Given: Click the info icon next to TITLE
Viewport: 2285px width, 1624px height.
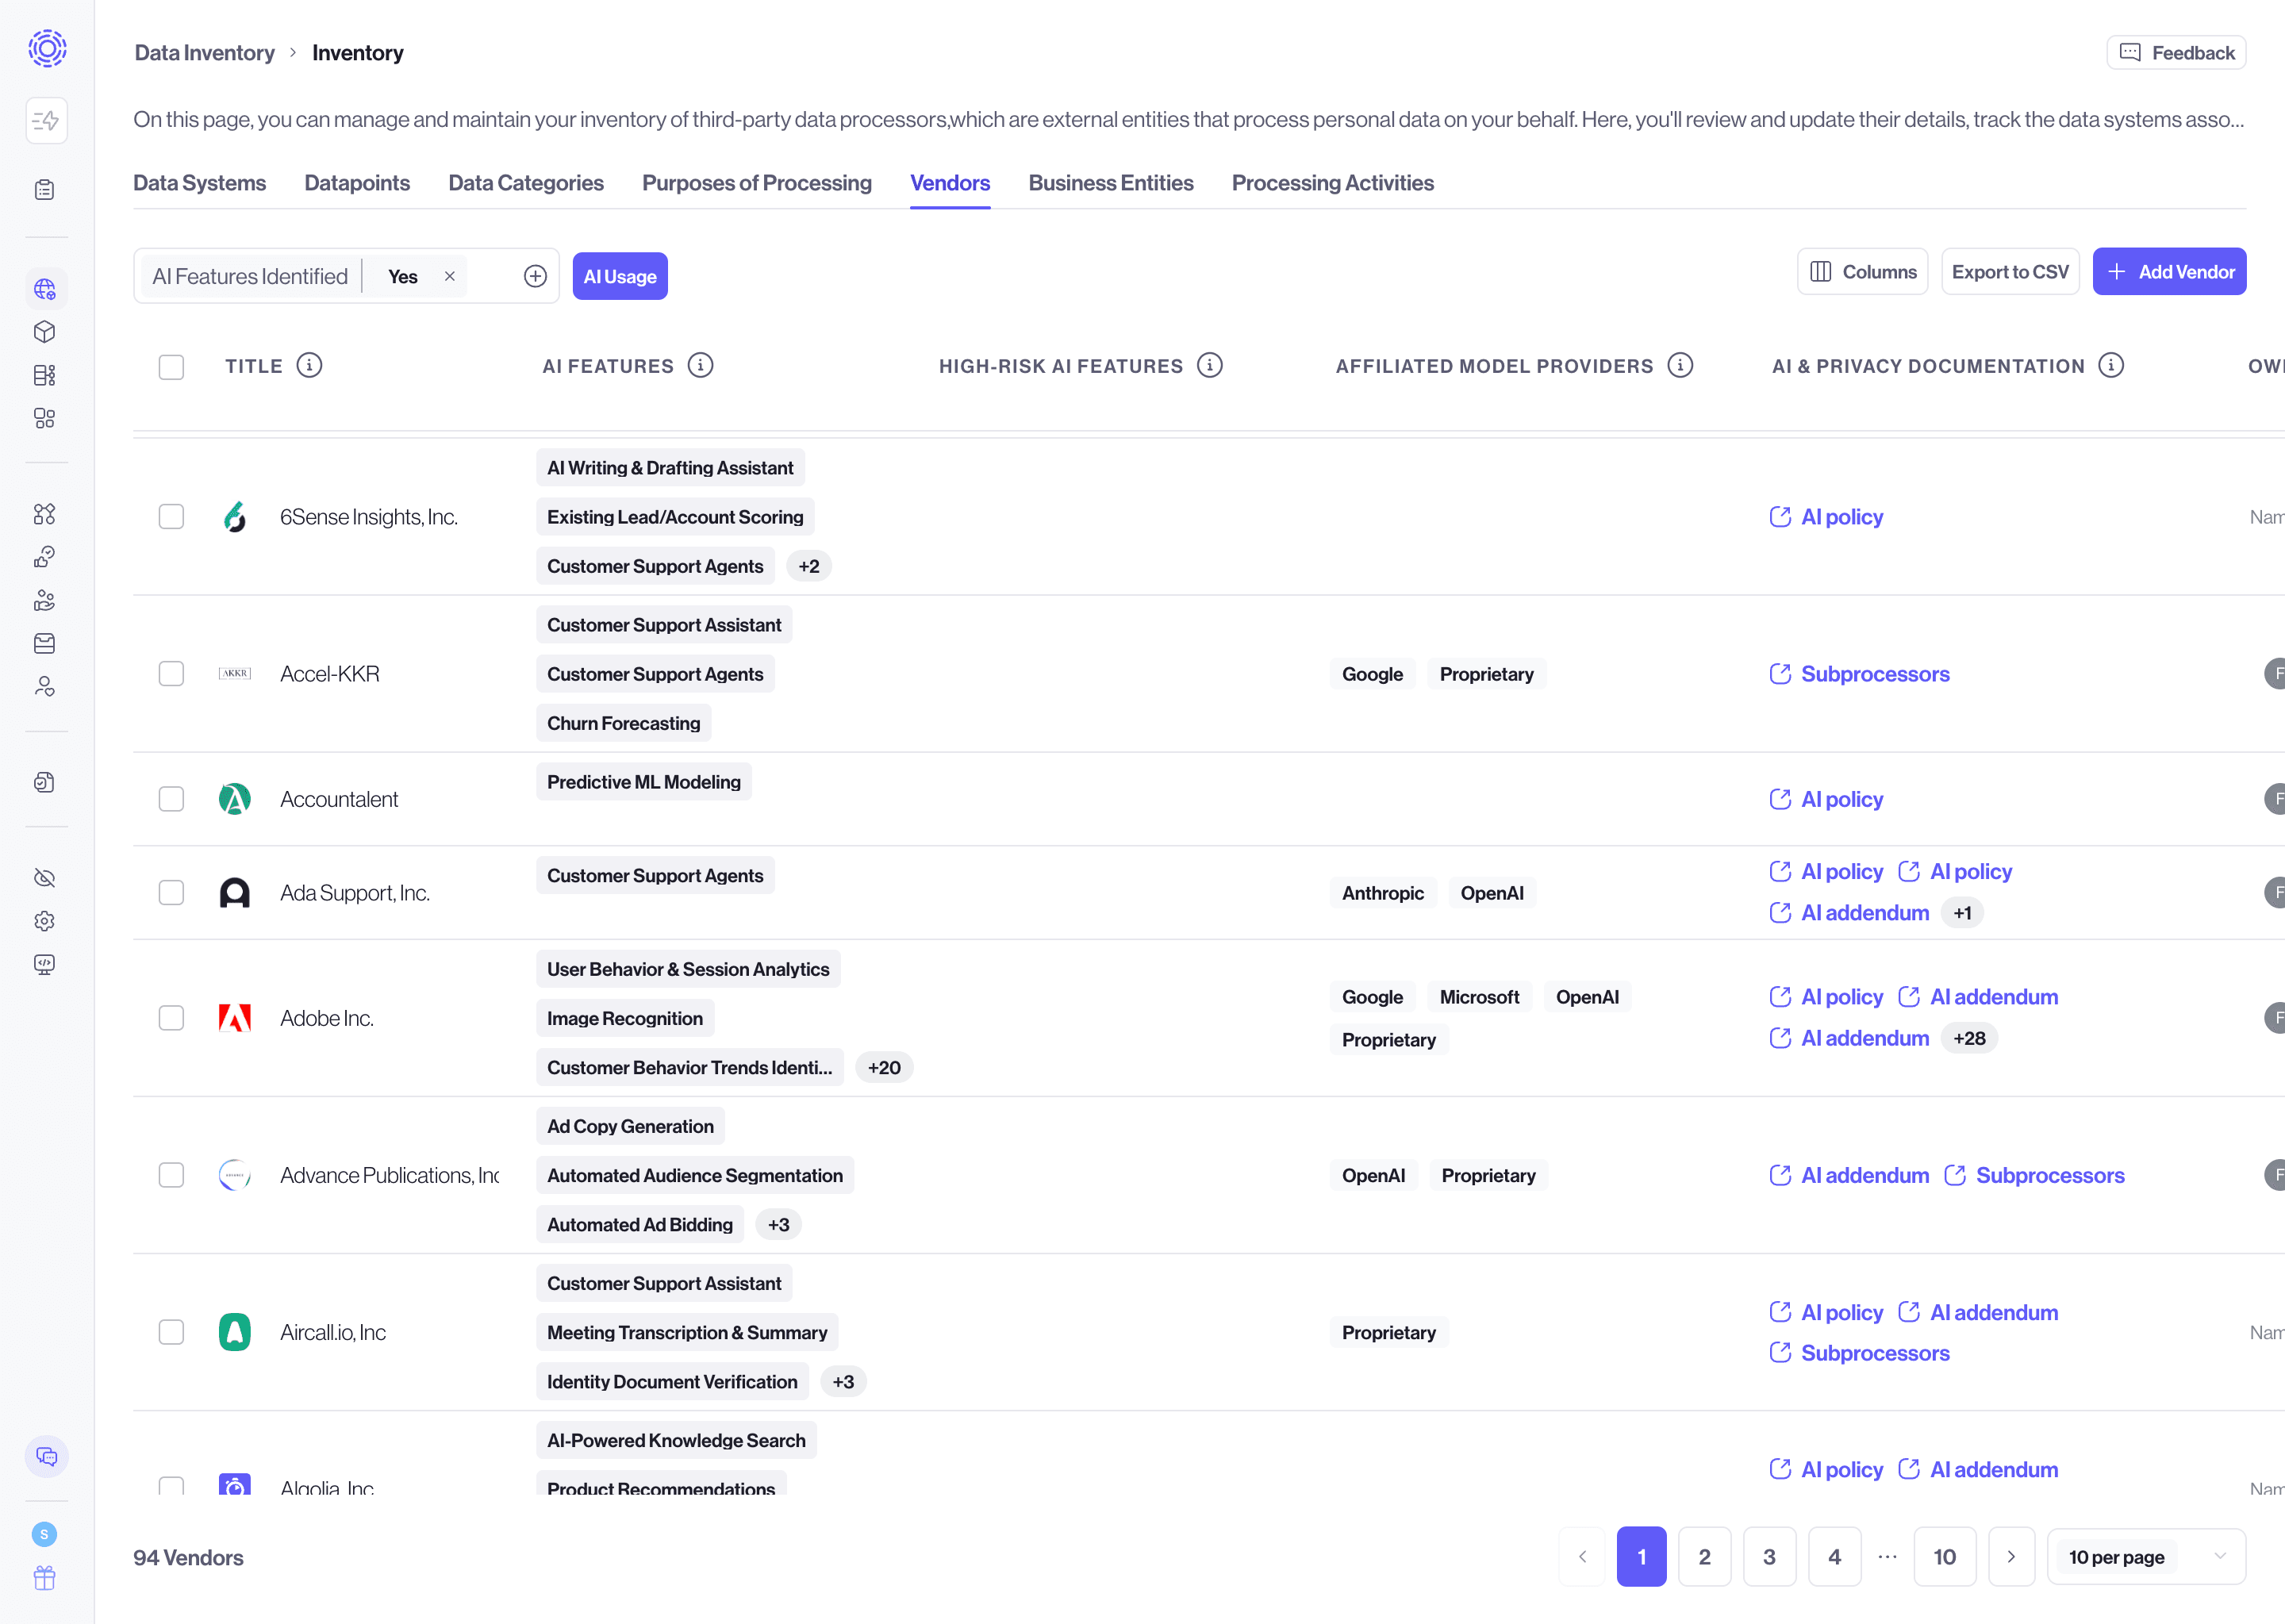Looking at the screenshot, I should (x=310, y=366).
